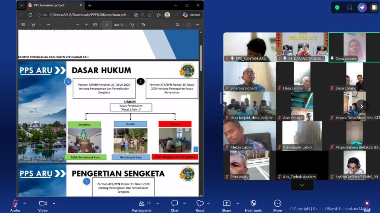Screen dimensions: 380x213
Task: Open a new browser tab
Action: [x=90, y=5]
